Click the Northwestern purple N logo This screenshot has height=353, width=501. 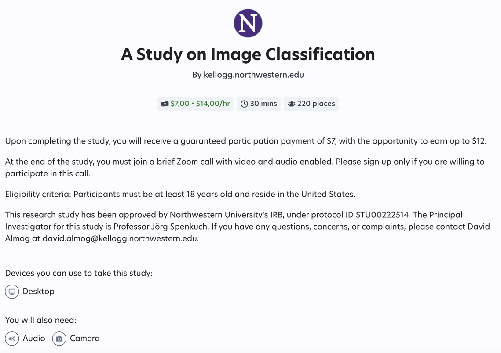[248, 23]
